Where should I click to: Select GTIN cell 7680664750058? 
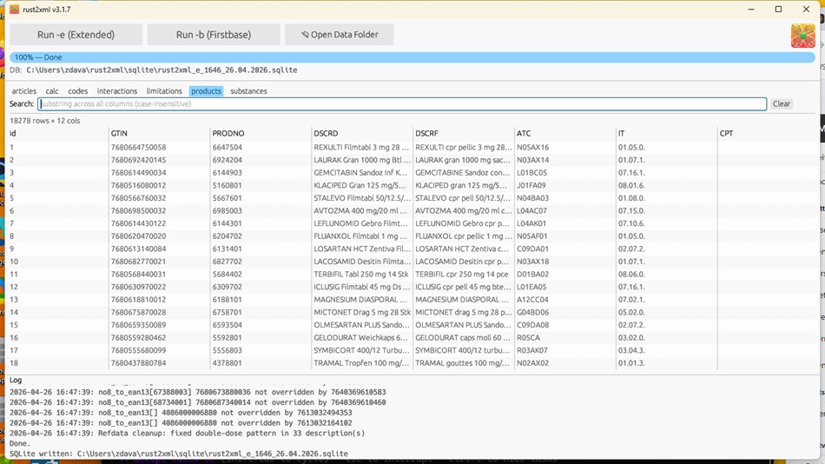(x=138, y=148)
